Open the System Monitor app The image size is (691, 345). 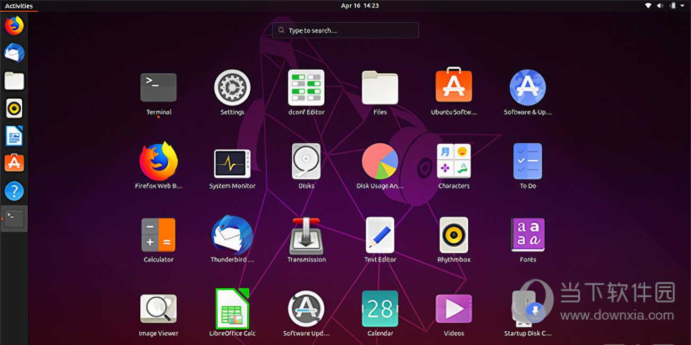tap(232, 163)
